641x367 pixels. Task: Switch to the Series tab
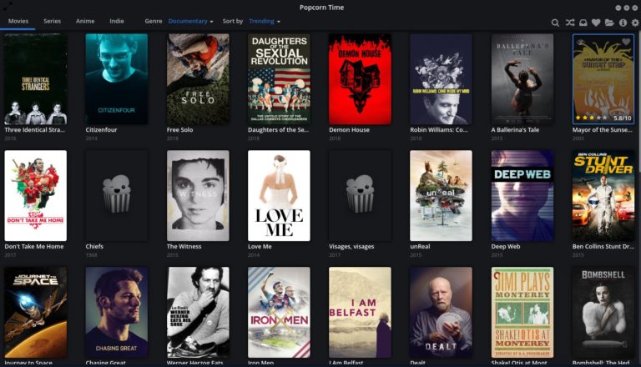[52, 21]
